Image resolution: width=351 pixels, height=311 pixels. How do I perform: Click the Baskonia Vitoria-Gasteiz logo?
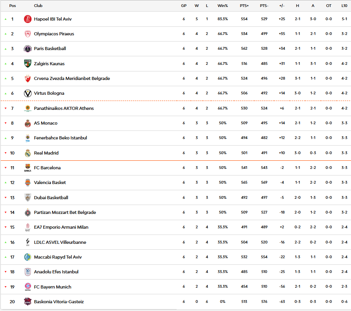[28, 302]
